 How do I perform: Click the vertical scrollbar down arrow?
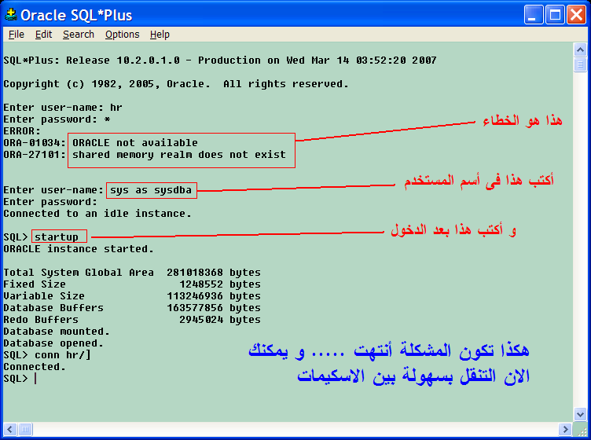click(x=579, y=416)
